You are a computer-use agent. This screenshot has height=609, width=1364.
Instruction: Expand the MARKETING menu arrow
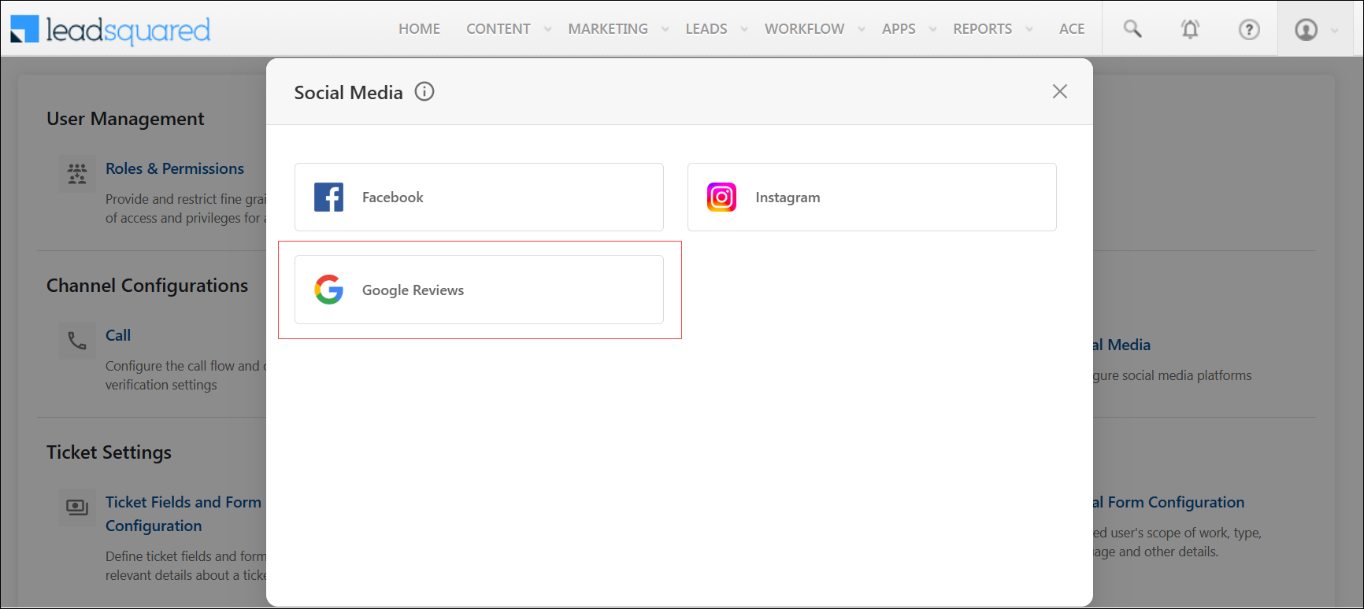[665, 29]
